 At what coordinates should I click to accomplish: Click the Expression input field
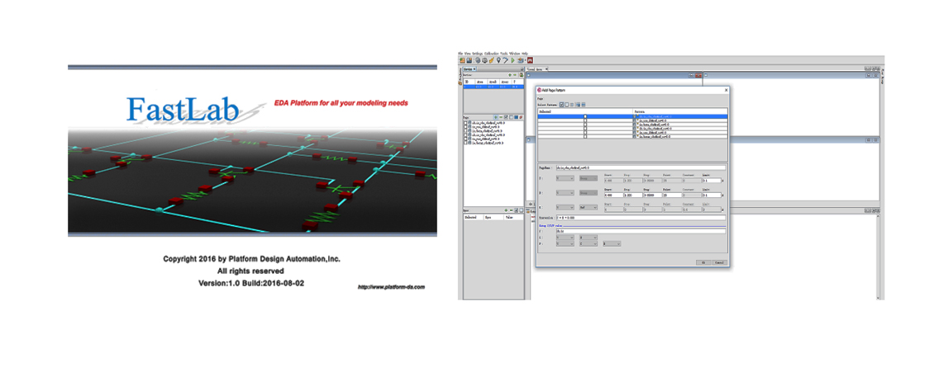641,218
